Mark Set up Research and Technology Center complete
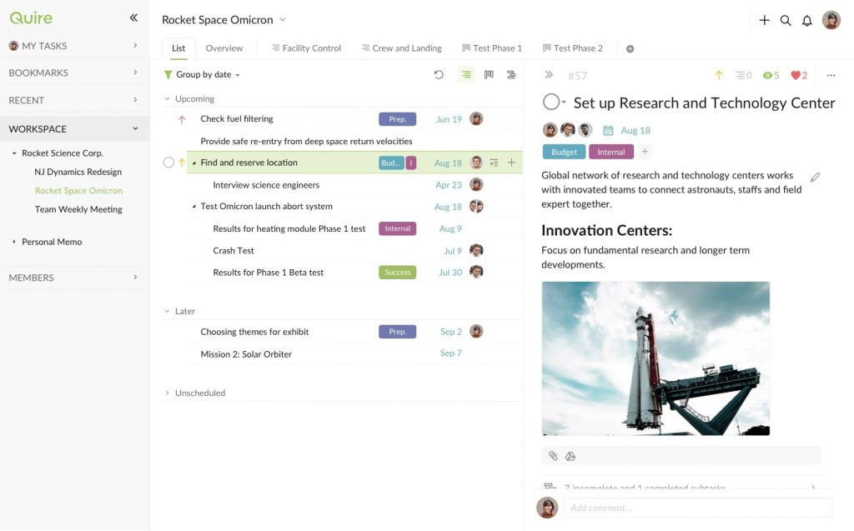 point(551,102)
